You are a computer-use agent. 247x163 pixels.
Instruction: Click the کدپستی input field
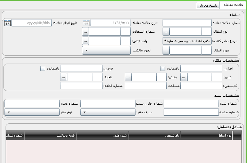[x=201, y=86]
